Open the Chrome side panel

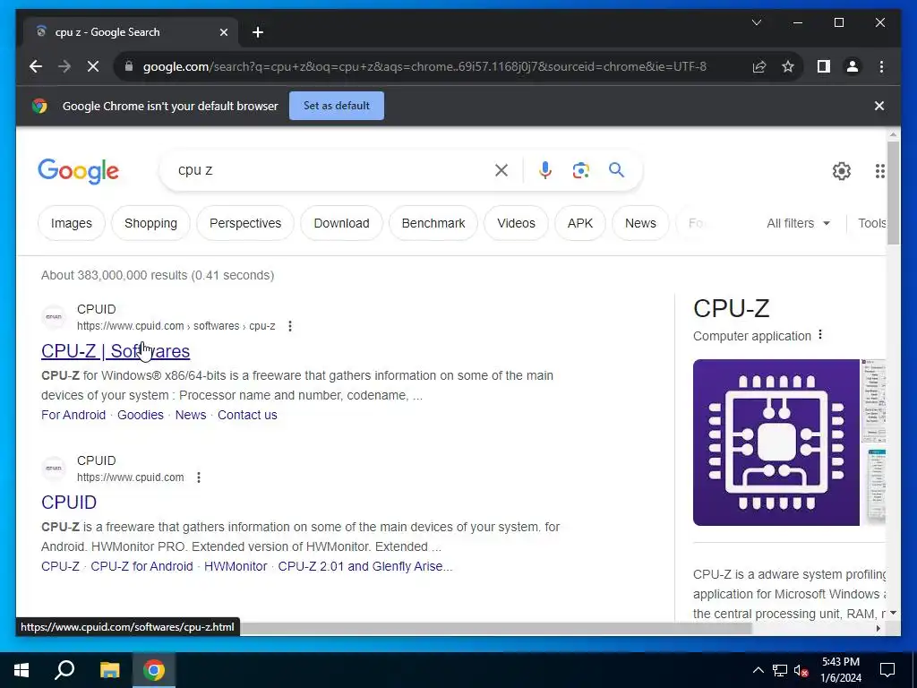824,66
